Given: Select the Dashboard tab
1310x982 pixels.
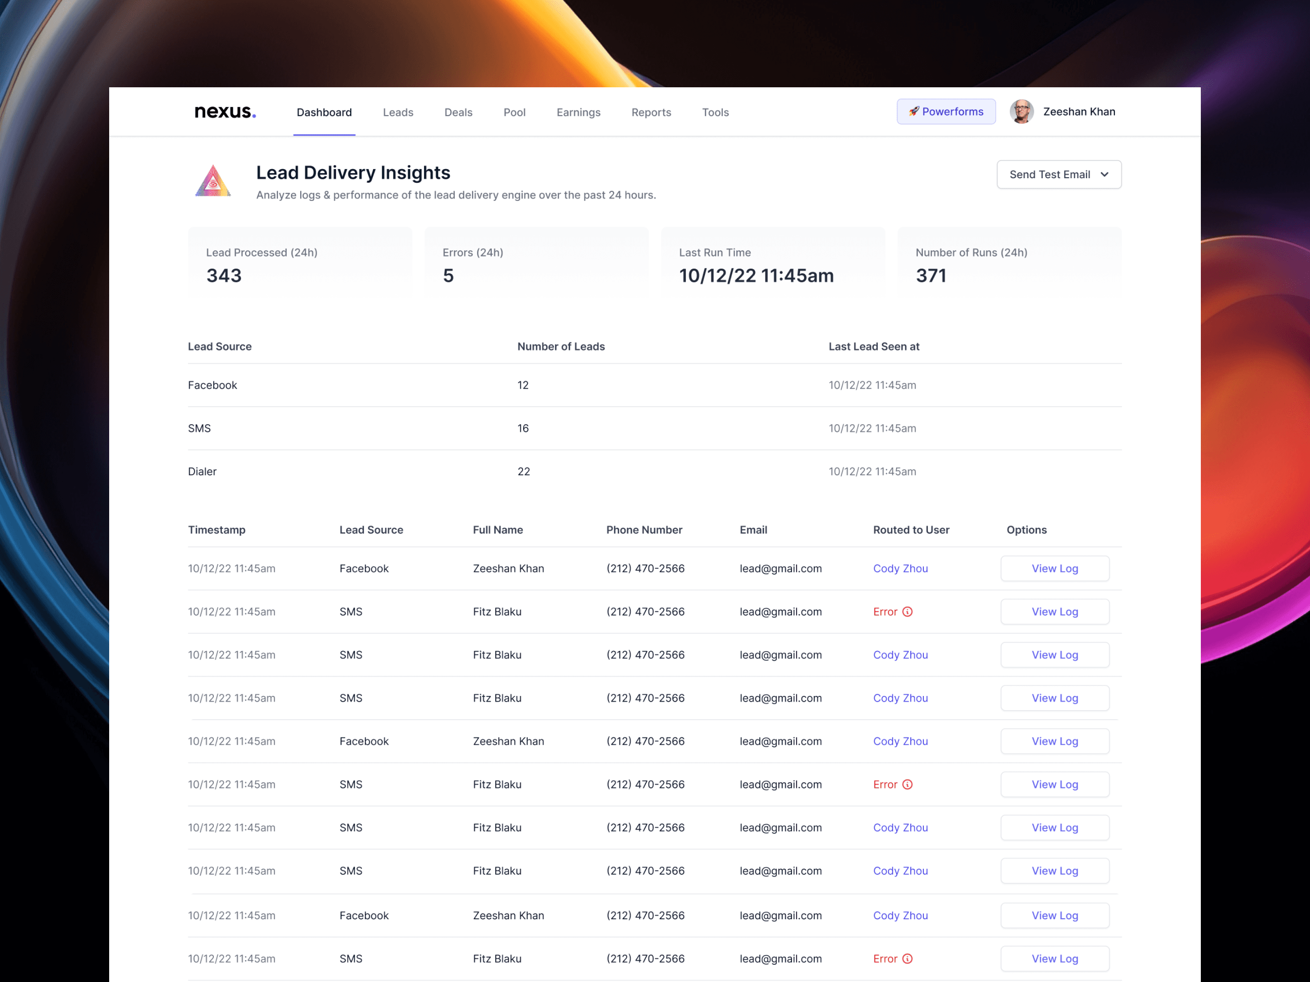Looking at the screenshot, I should 323,111.
